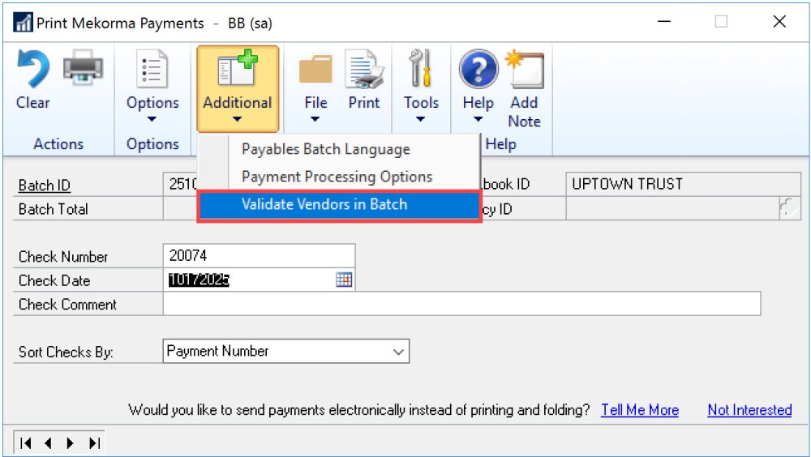Screen dimensions: 811x457
Task: Expand the Tools dropdown arrow
Action: tap(420, 119)
